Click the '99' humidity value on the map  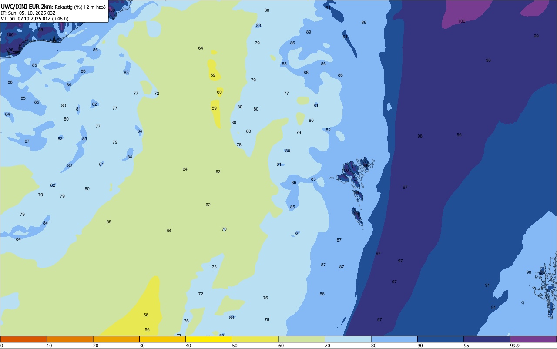click(x=536, y=36)
